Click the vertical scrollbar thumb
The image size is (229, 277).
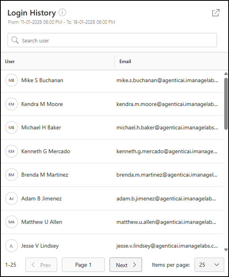point(226,104)
